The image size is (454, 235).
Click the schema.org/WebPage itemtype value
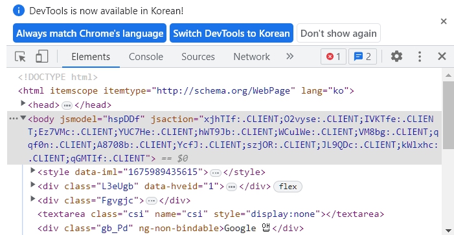tap(223, 90)
